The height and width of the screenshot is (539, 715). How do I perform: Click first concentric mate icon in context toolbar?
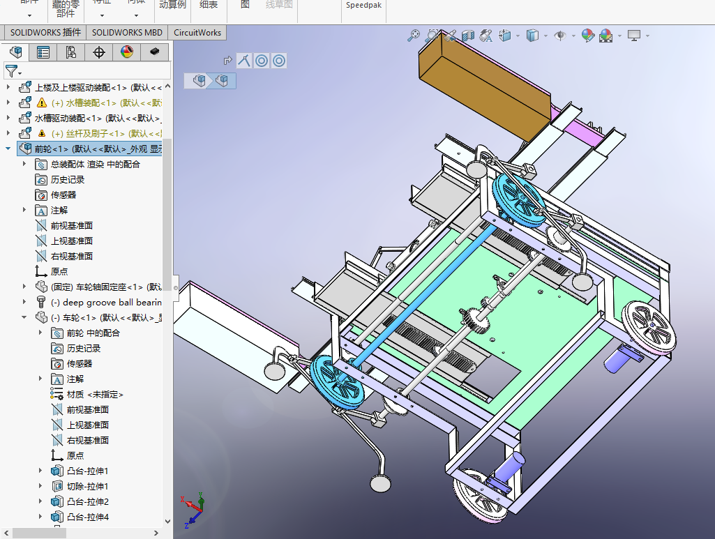click(x=262, y=61)
